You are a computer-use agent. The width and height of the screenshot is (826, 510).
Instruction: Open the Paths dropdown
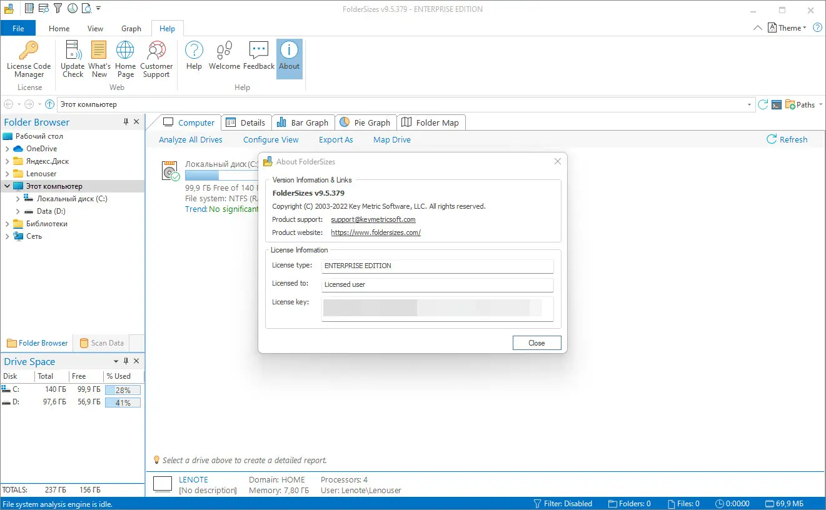(804, 104)
